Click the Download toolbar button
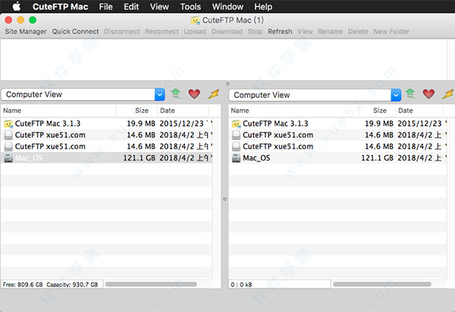This screenshot has height=312, width=455. click(x=227, y=31)
